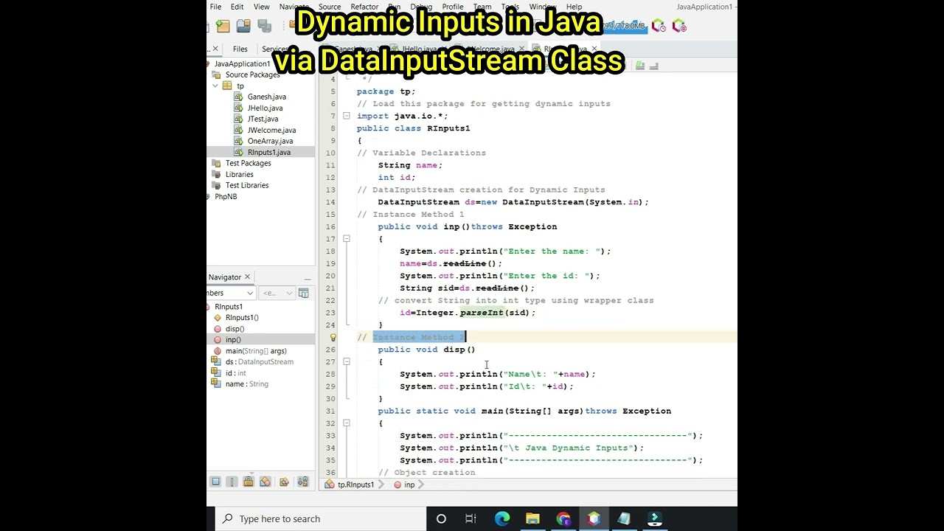
Task: Select the Source Packages node
Action: (252, 74)
